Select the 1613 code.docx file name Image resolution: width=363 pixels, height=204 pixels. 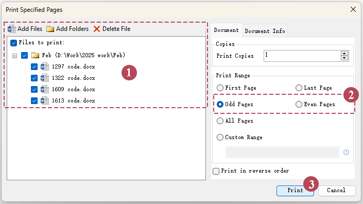pos(74,101)
